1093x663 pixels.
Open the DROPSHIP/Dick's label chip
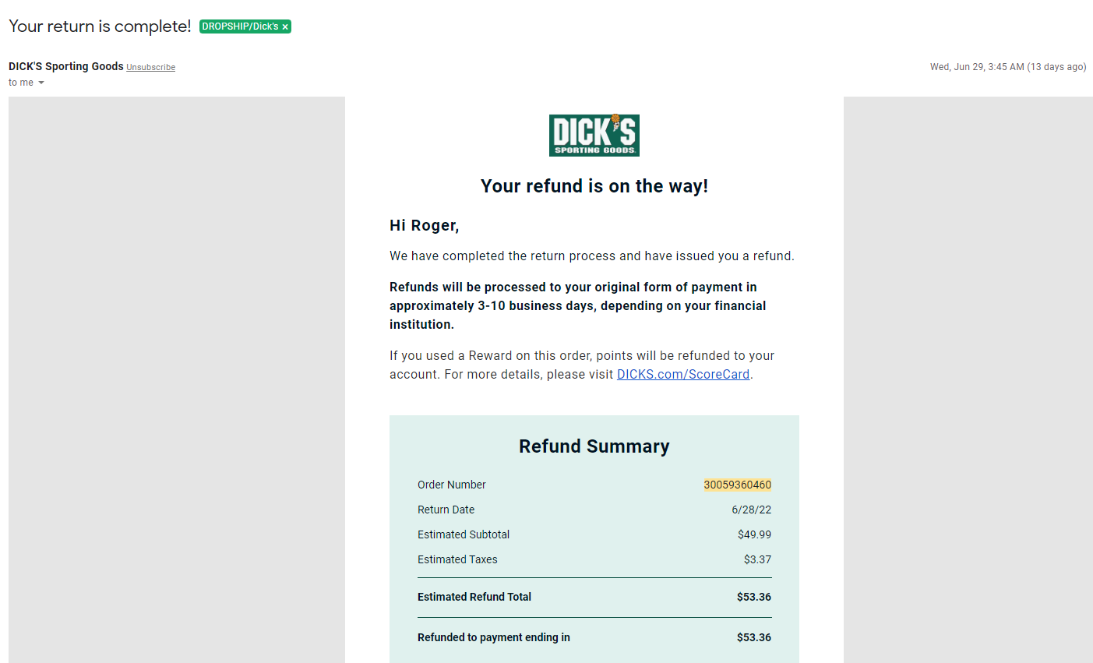[240, 26]
